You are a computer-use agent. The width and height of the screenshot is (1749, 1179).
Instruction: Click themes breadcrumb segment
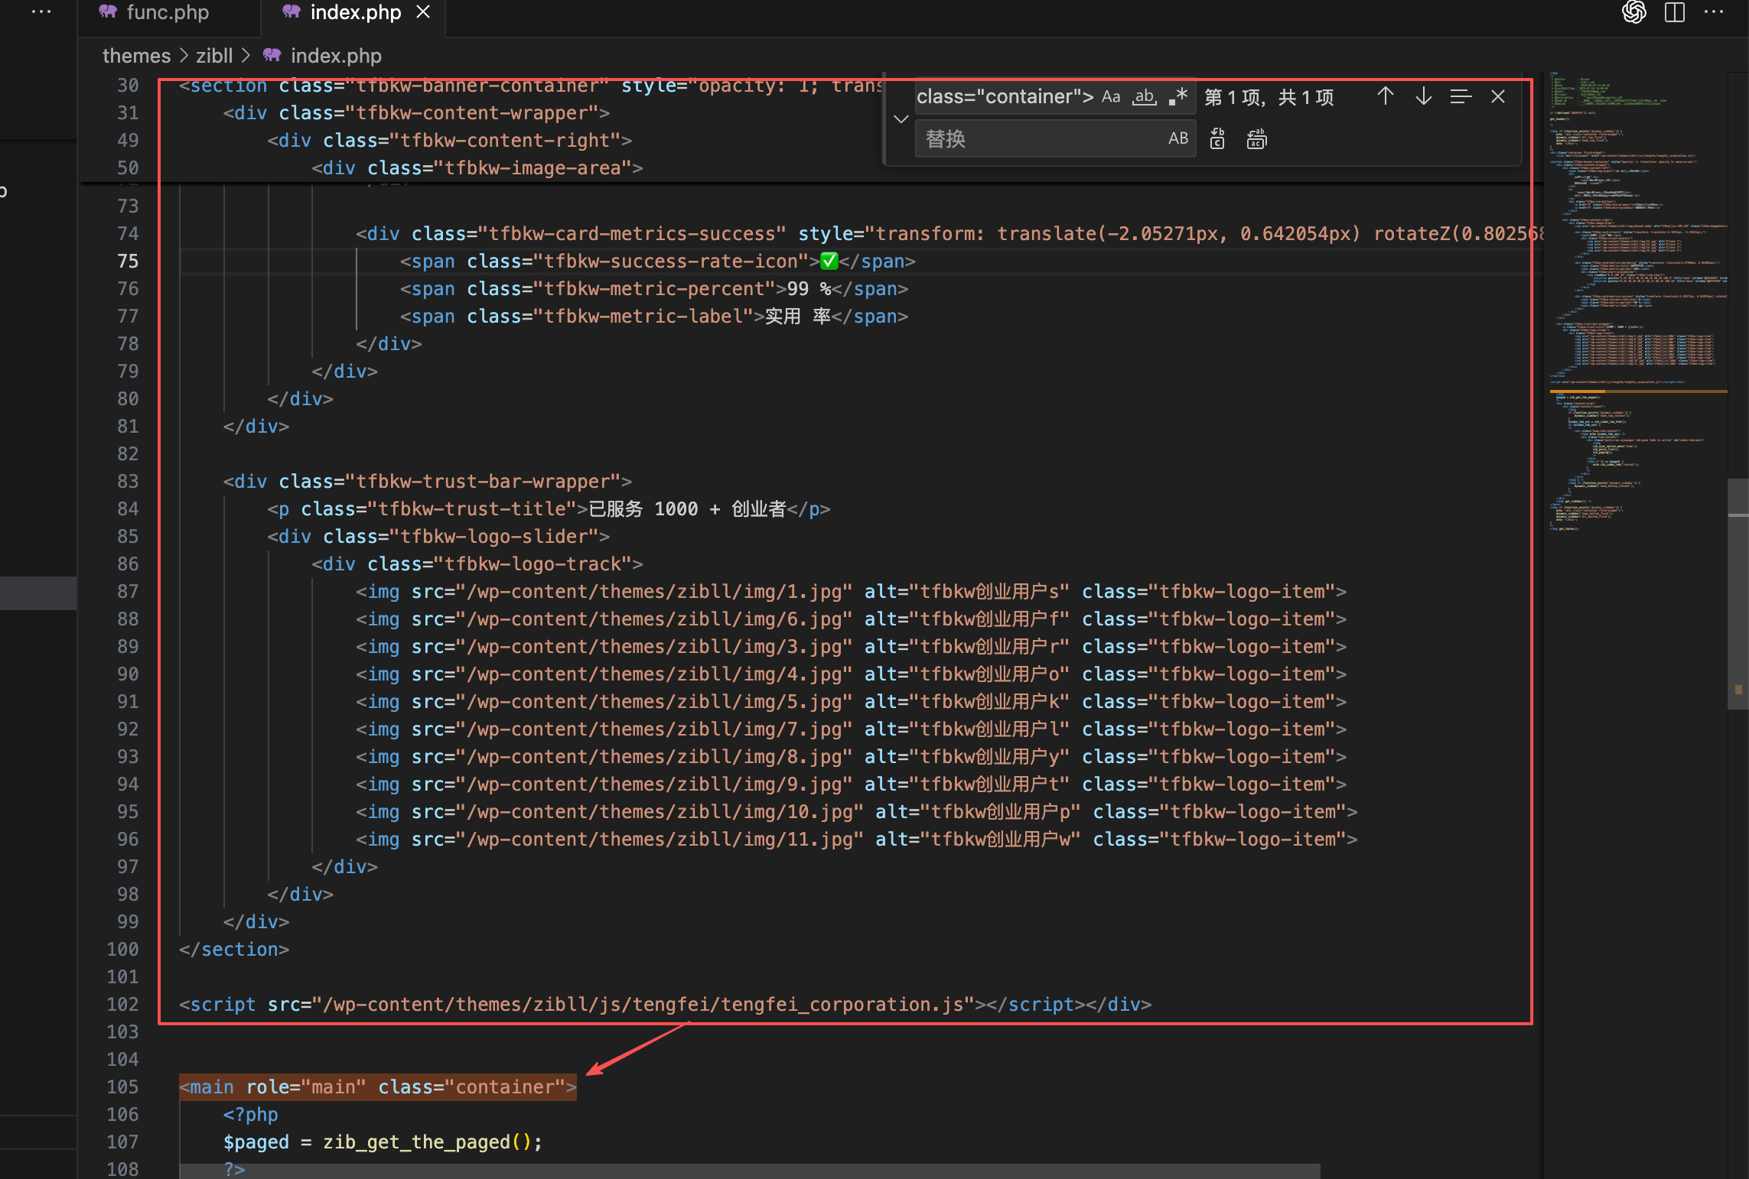[136, 56]
